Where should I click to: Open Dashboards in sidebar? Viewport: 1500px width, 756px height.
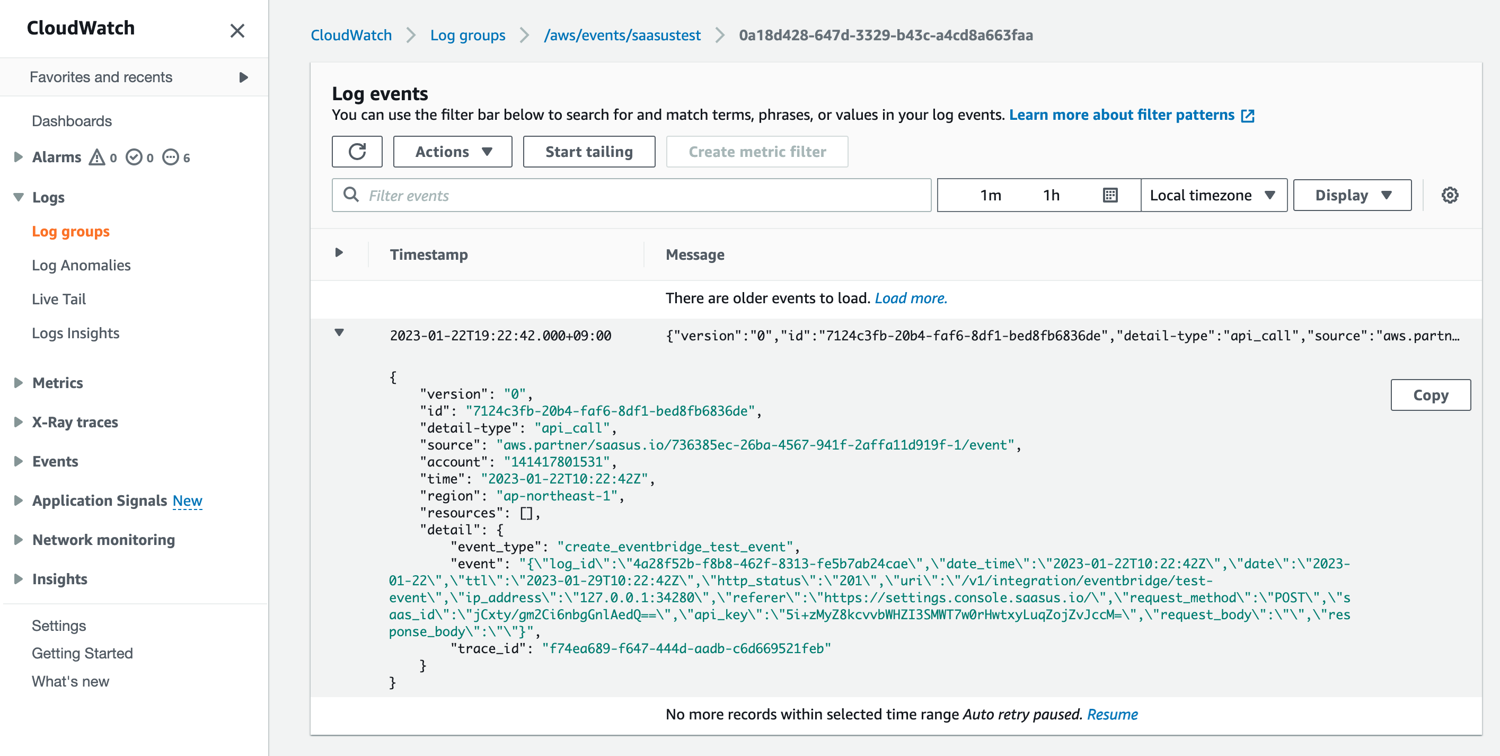coord(72,121)
